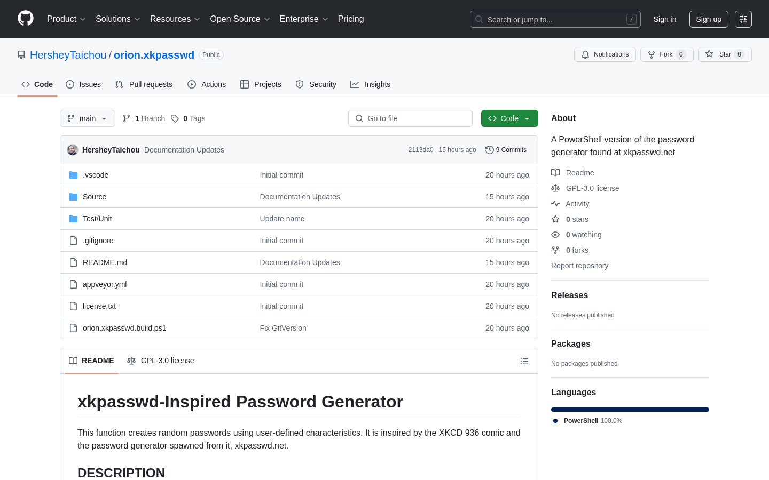Open the main branch selector dropdown
Screen dimensions: 769x480
[x=88, y=118]
